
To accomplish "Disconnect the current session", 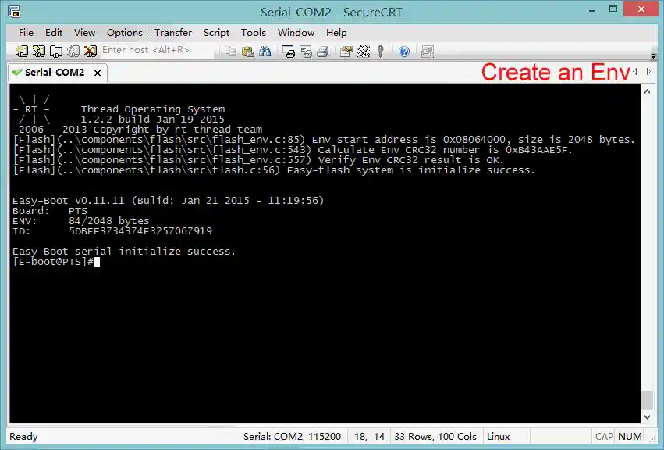I will coord(88,51).
